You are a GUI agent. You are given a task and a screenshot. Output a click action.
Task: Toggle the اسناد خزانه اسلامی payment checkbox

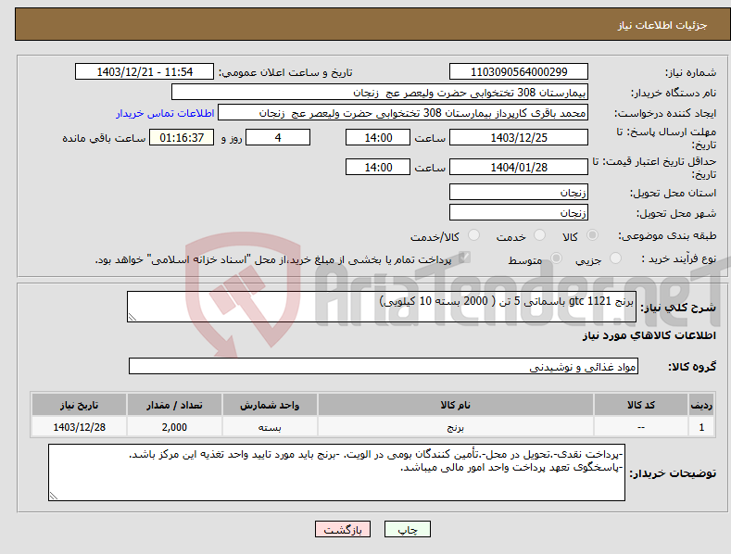(x=464, y=258)
